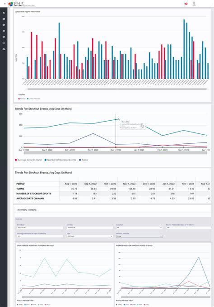The width and height of the screenshot is (214, 307).
Task: Click the red notification icon in header
Action: coord(186,4)
